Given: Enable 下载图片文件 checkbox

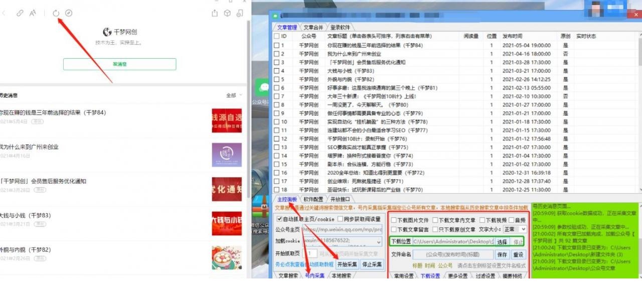Looking at the screenshot, I should 394,220.
